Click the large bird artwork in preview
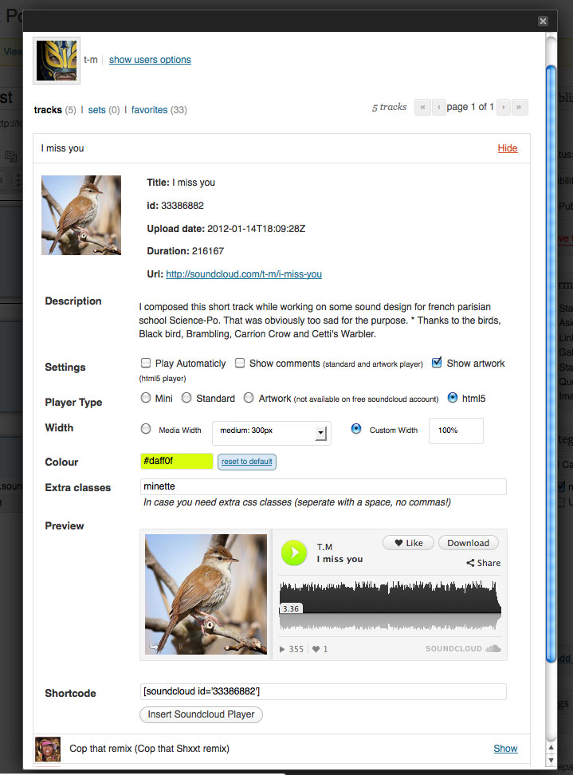 click(x=206, y=595)
